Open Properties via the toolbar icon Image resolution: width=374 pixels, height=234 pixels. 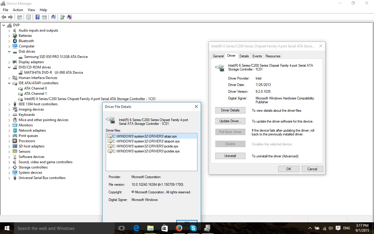pos(28,17)
